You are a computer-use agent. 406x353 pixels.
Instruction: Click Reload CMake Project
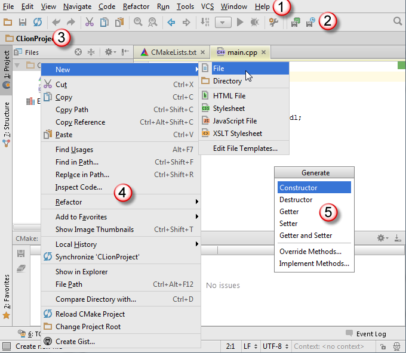pos(121,314)
